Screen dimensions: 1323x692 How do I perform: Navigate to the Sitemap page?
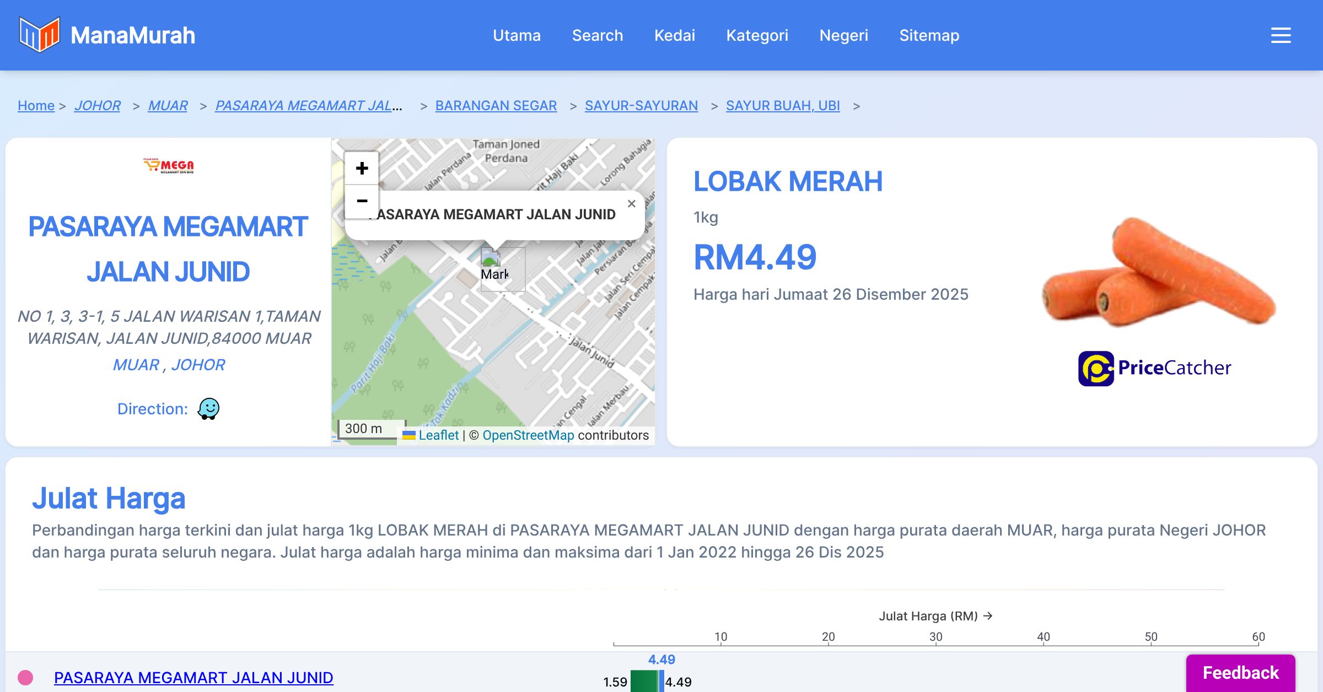click(929, 35)
